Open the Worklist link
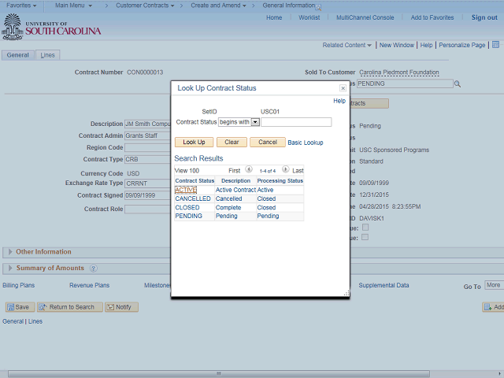This screenshot has height=378, width=504. (x=309, y=17)
